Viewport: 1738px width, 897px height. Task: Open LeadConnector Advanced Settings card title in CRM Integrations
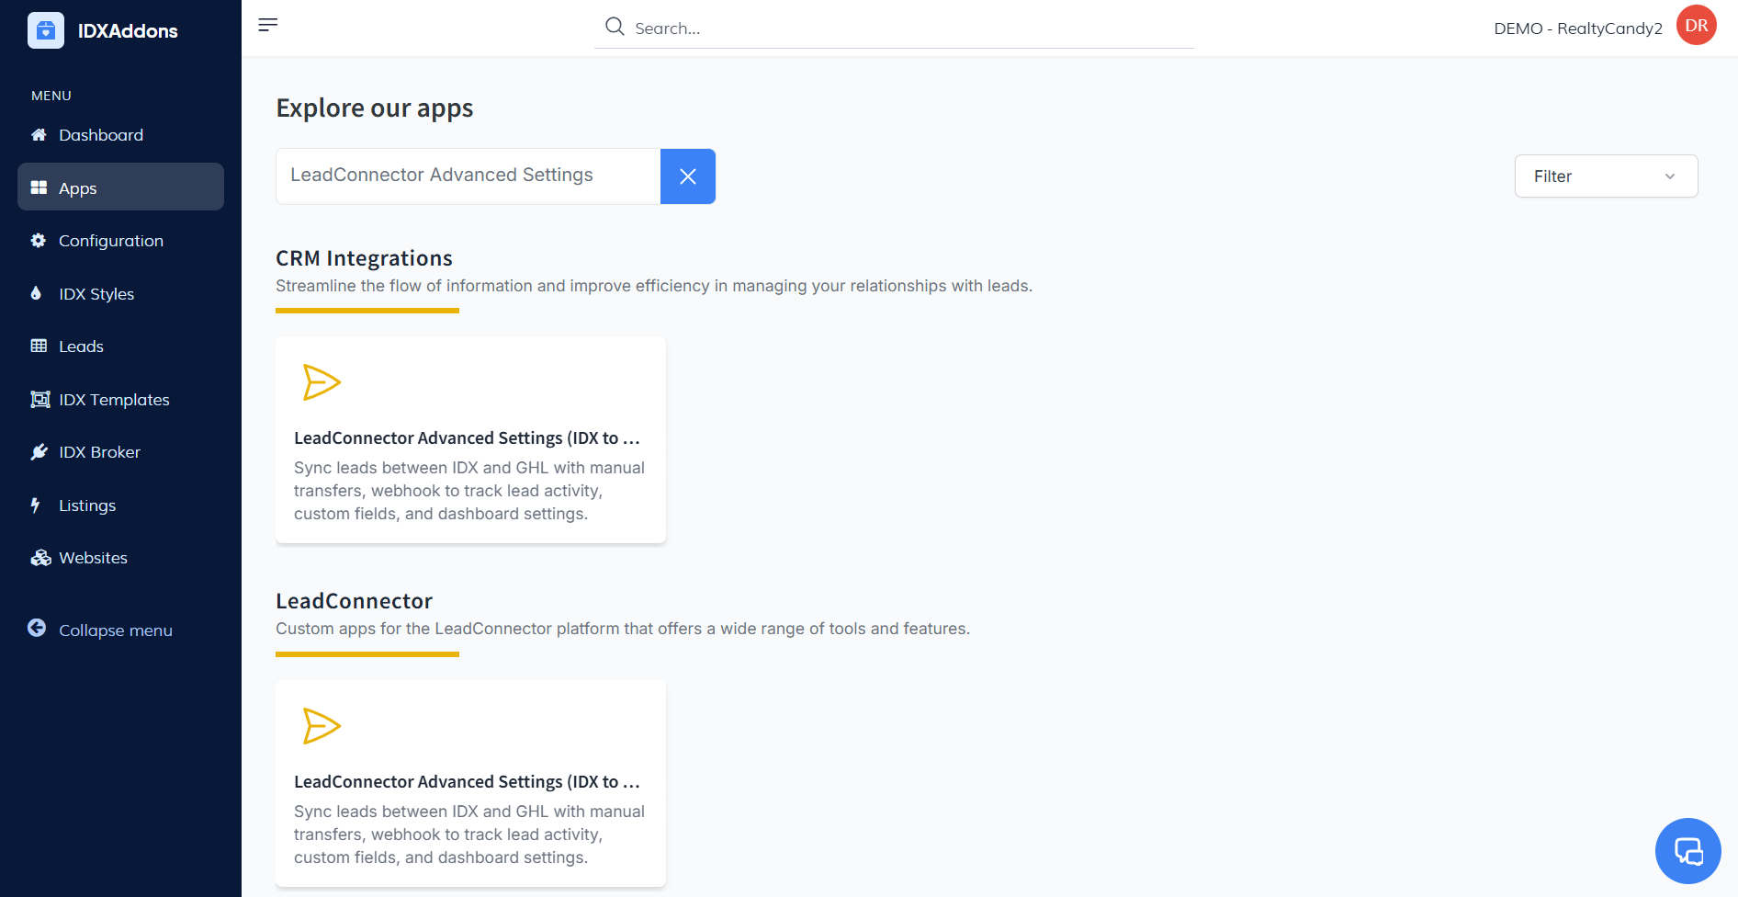[x=467, y=438]
